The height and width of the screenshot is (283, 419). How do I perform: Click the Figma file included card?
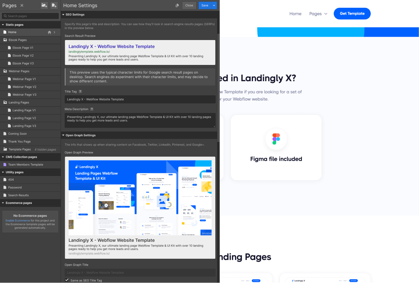(276, 148)
